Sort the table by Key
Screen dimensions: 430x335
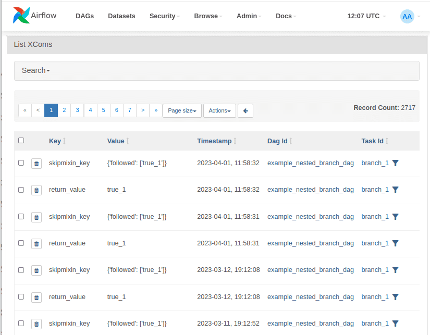pos(57,141)
